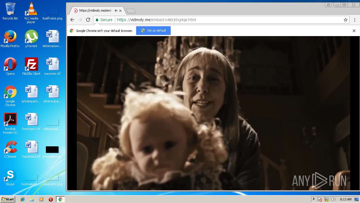Show hidden system tray icons
This screenshot has height=203, width=360.
coord(314,199)
